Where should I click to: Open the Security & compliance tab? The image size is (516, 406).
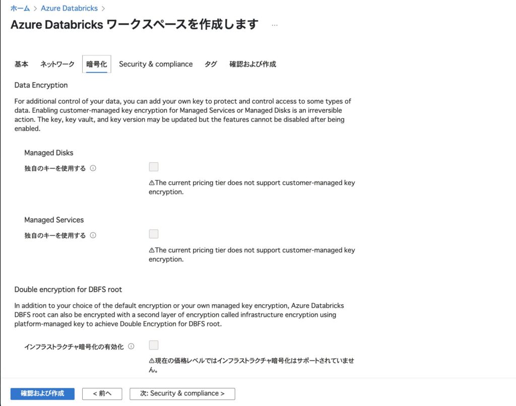coord(156,64)
